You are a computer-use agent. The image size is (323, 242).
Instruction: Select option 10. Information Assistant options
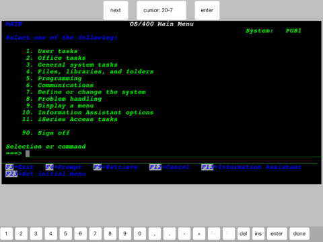coord(87,112)
